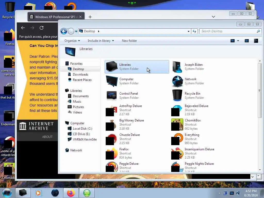
Task: Select Libraries in the navigation tree
Action: click(x=76, y=90)
